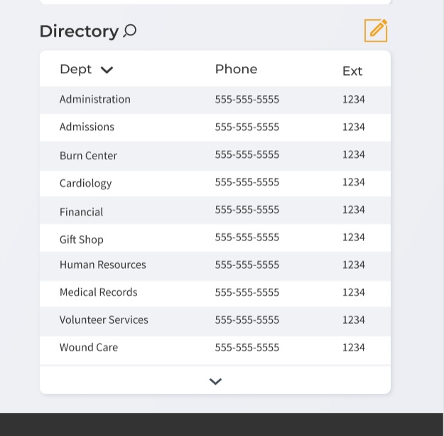Screen dimensions: 444x436
Task: Select the Administration department row
Action: click(x=95, y=100)
